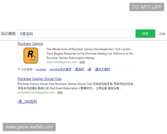Click the Rockstar Games description text snippet
Image resolution: width=167 pixels, height=134 pixels.
tap(90, 54)
